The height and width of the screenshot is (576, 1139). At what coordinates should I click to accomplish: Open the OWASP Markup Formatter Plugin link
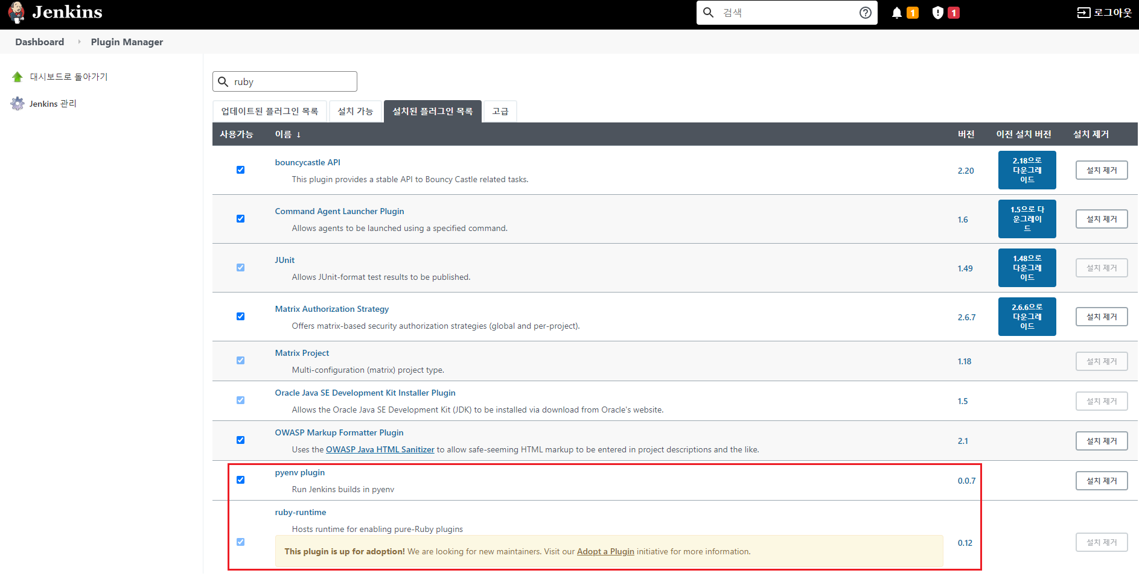[339, 432]
